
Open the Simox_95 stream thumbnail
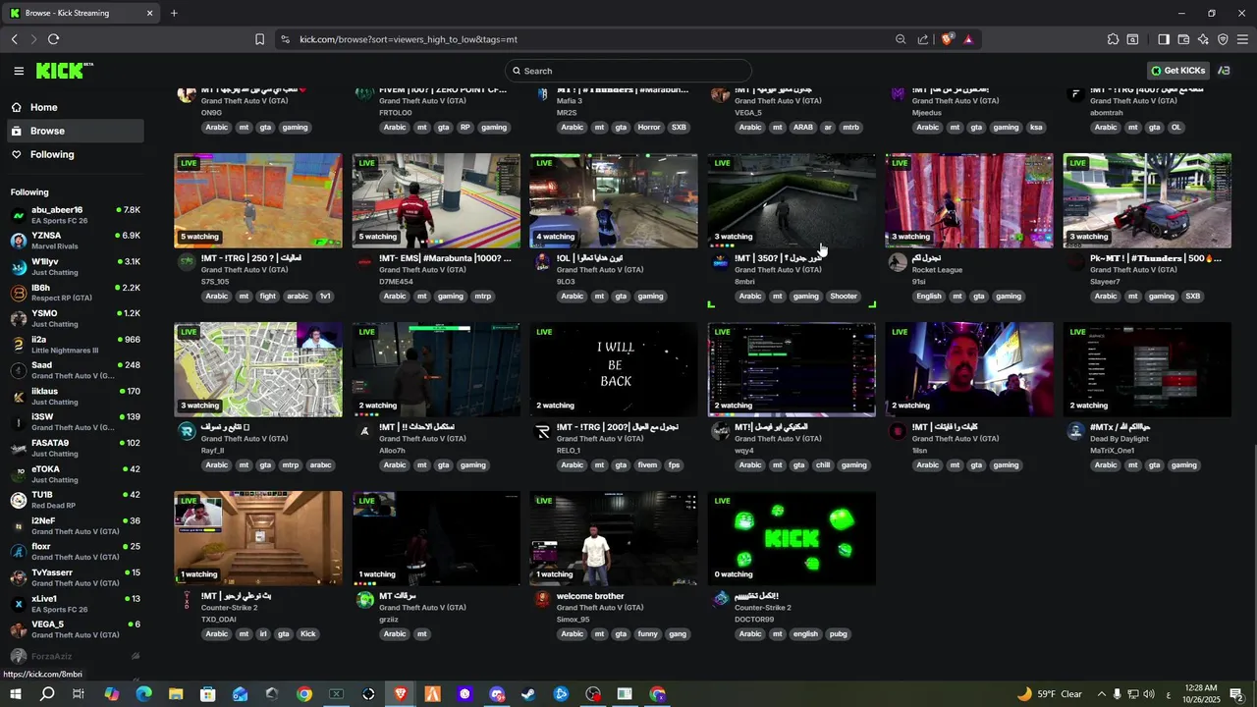(x=614, y=538)
